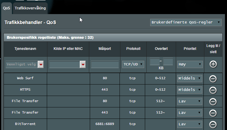The image size is (227, 130).
Task: Click the Målport input field
Action: point(105,64)
